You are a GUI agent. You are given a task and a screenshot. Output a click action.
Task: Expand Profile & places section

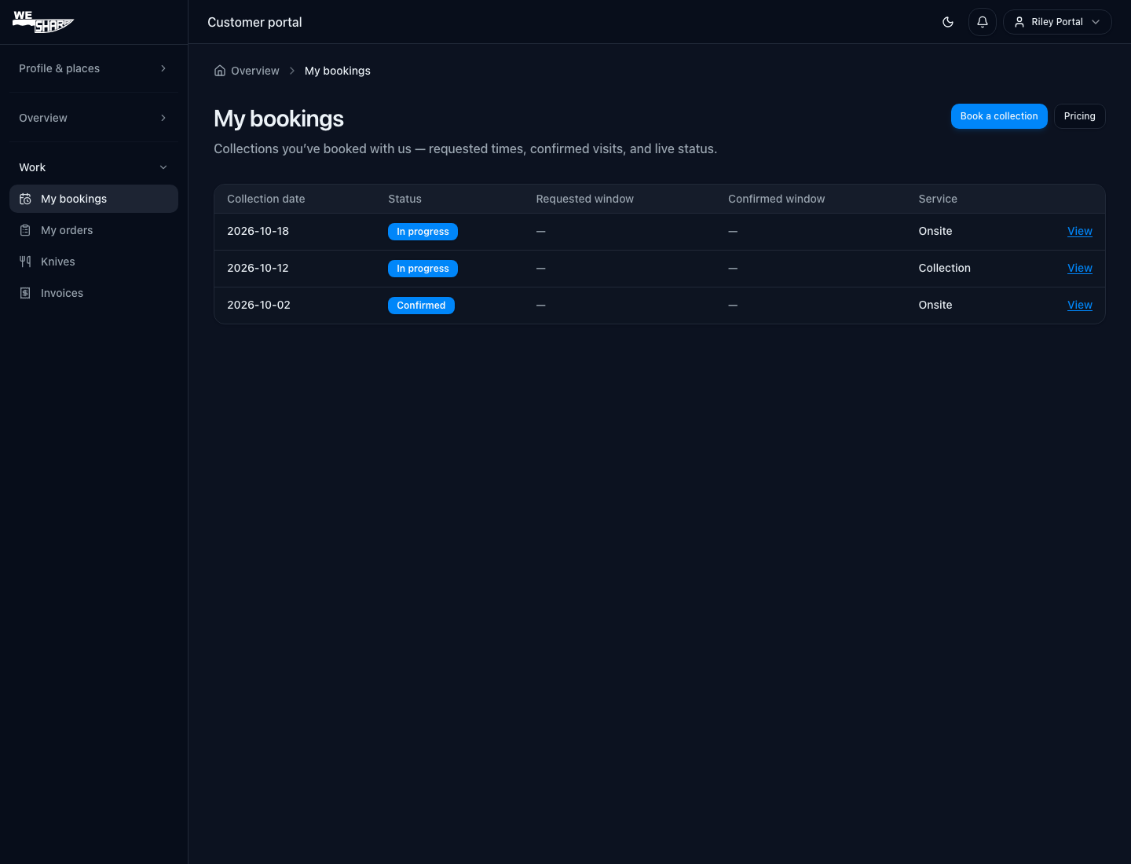[x=93, y=68]
